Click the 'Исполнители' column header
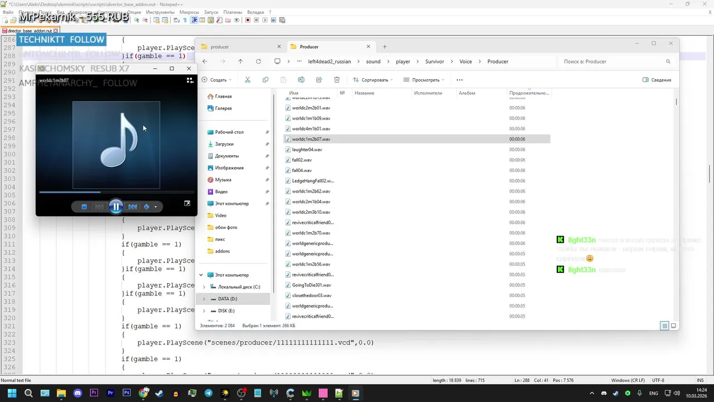The height and width of the screenshot is (402, 714). point(428,93)
